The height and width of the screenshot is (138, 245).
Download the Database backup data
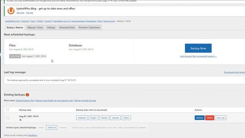(x=82, y=118)
